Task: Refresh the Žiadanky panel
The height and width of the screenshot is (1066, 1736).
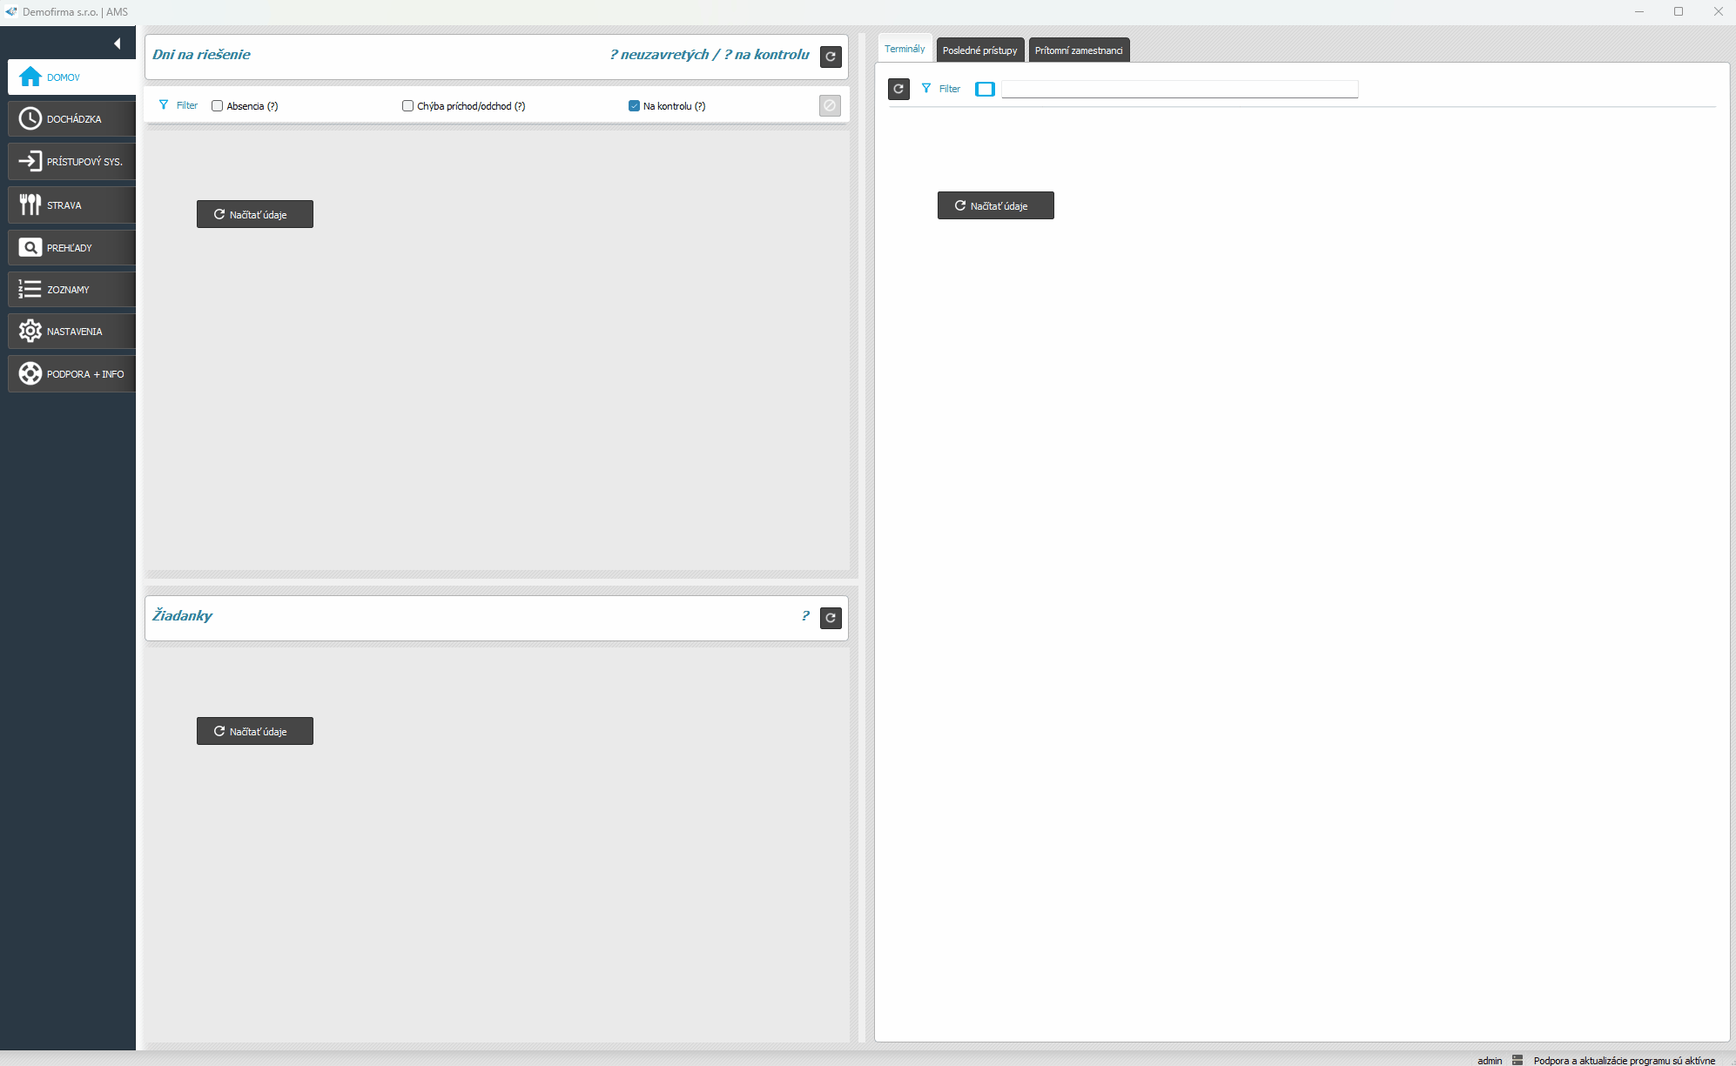Action: [831, 618]
